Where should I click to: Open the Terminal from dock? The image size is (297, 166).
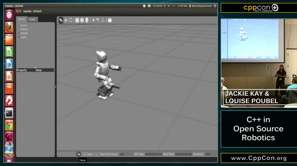point(9,113)
